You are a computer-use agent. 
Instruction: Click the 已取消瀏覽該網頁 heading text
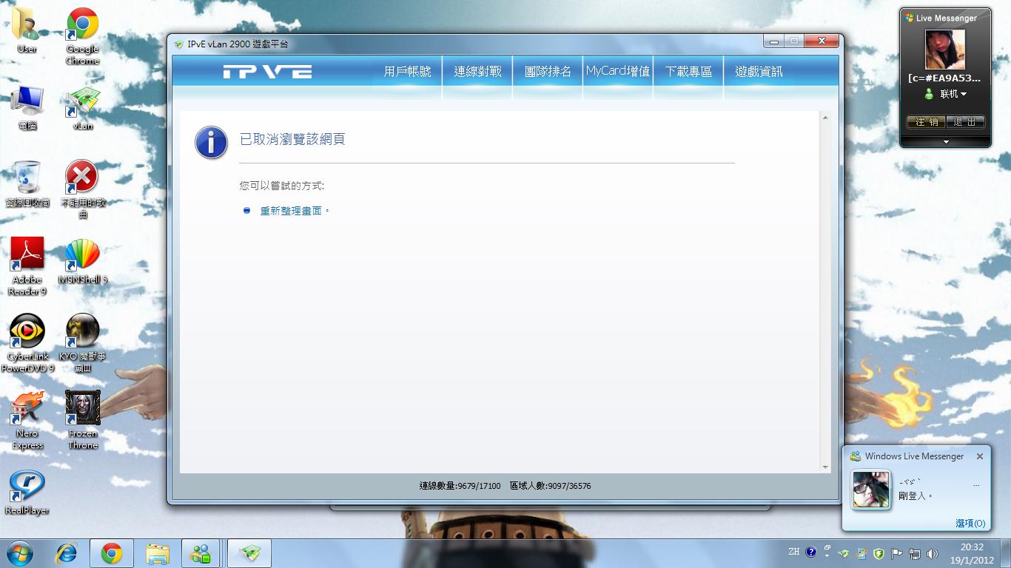point(292,139)
